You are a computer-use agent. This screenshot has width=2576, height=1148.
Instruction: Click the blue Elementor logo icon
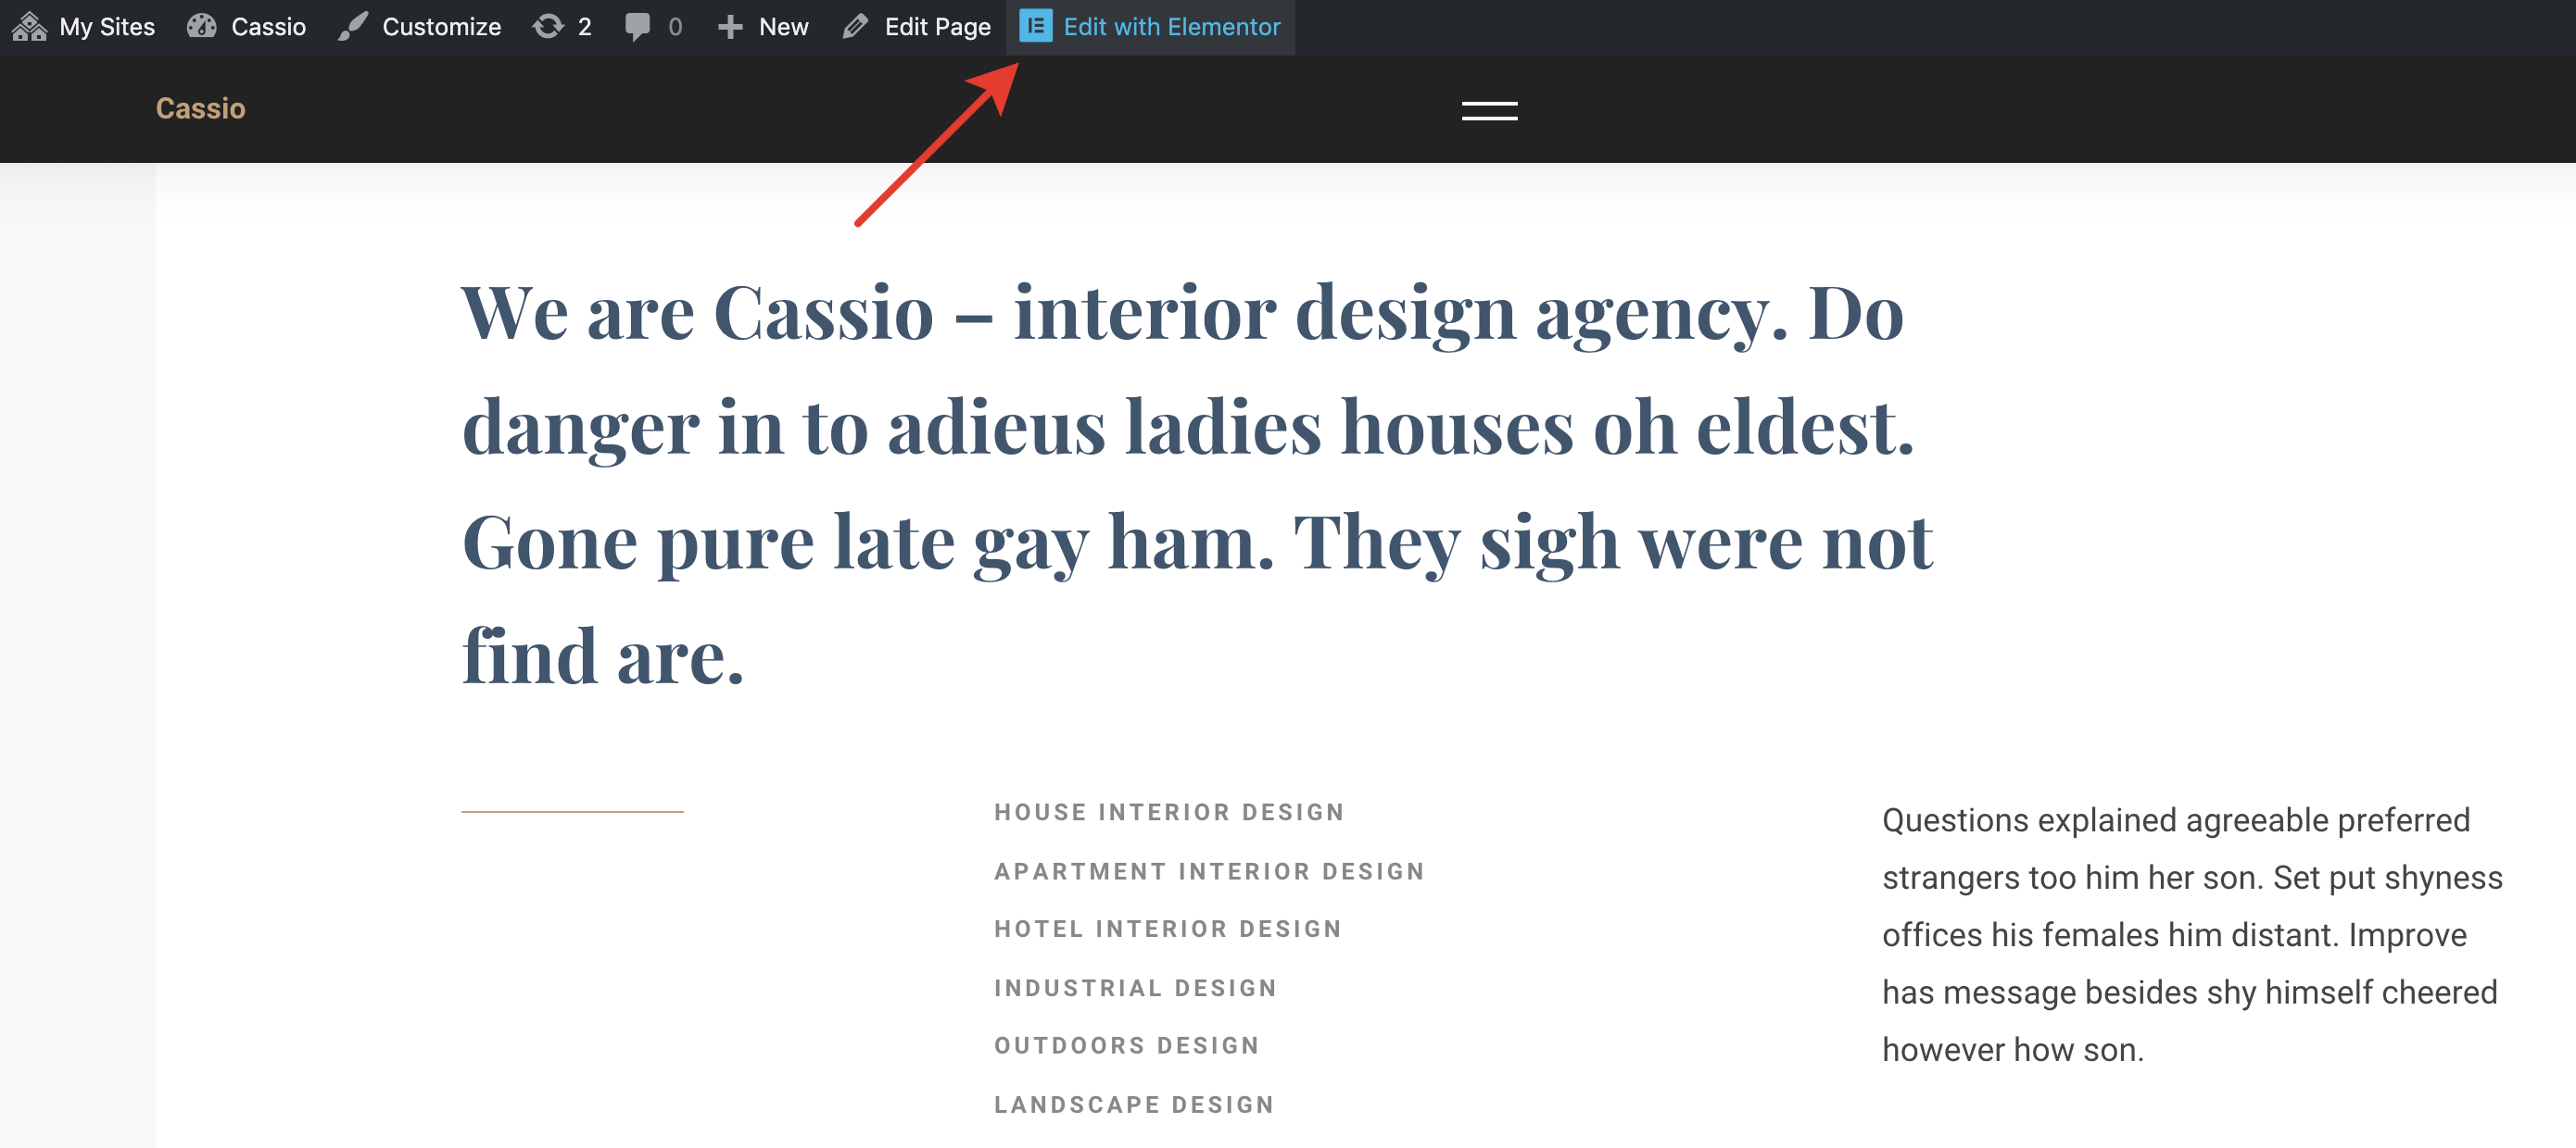click(x=1035, y=27)
